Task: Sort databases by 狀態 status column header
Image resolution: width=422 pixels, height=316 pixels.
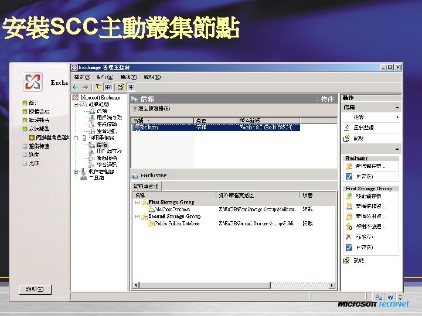Action: 318,195
